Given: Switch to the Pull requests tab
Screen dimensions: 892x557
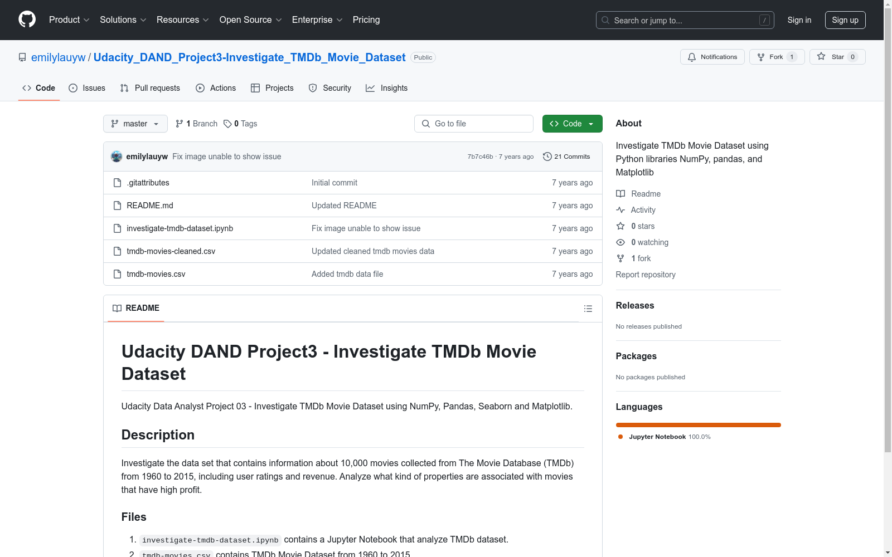Looking at the screenshot, I should (150, 88).
